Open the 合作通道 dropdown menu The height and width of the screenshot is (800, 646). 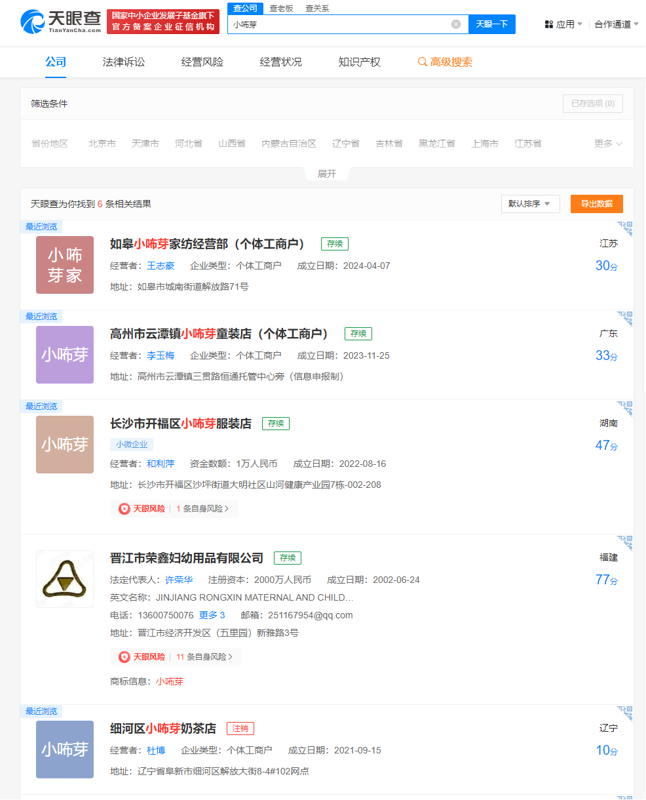point(617,24)
